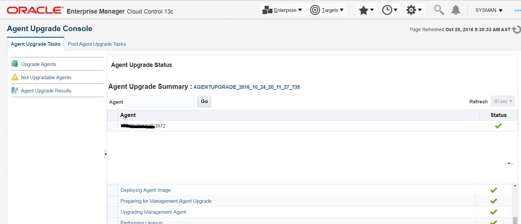Screen dimensions: 521x224
Task: Click the Go button
Action: click(x=204, y=101)
